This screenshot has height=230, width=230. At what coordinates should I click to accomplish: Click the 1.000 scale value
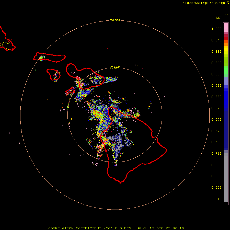click(x=216, y=29)
